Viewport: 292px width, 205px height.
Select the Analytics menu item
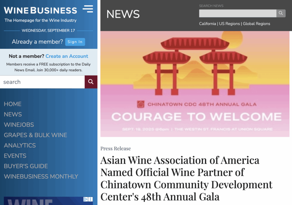pyautogui.click(x=20, y=145)
